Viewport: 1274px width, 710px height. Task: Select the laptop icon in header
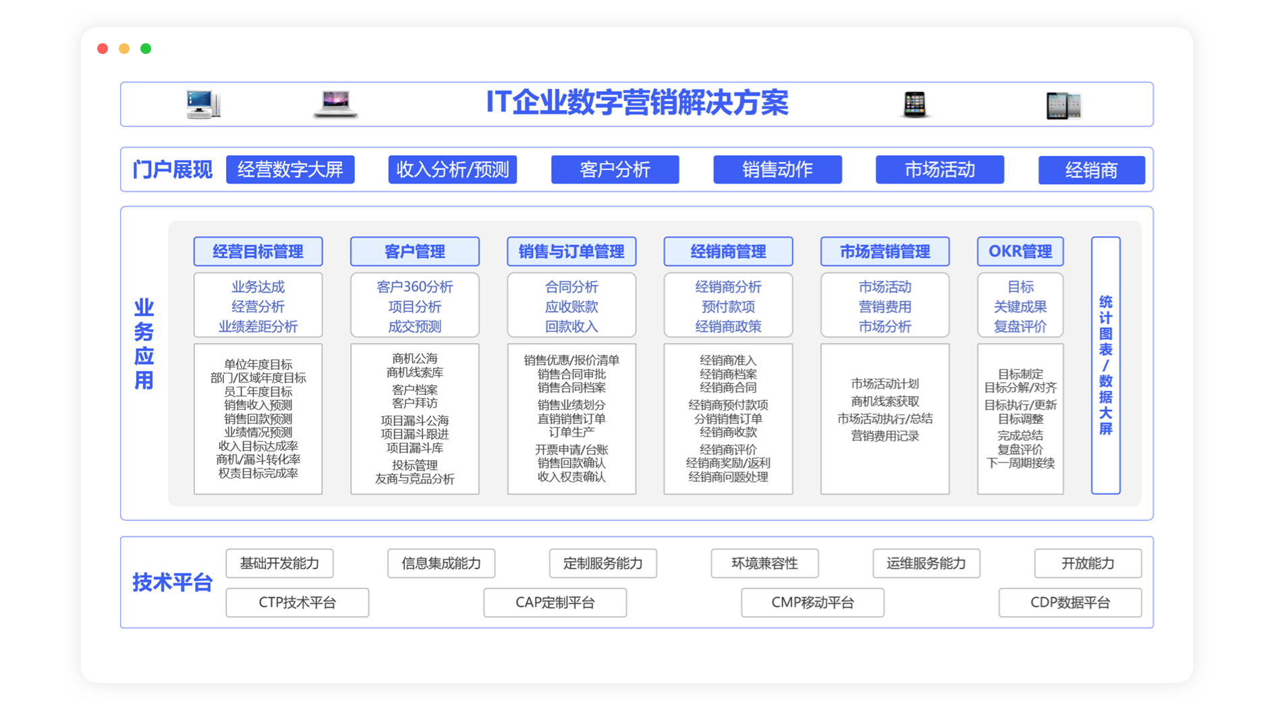335,105
